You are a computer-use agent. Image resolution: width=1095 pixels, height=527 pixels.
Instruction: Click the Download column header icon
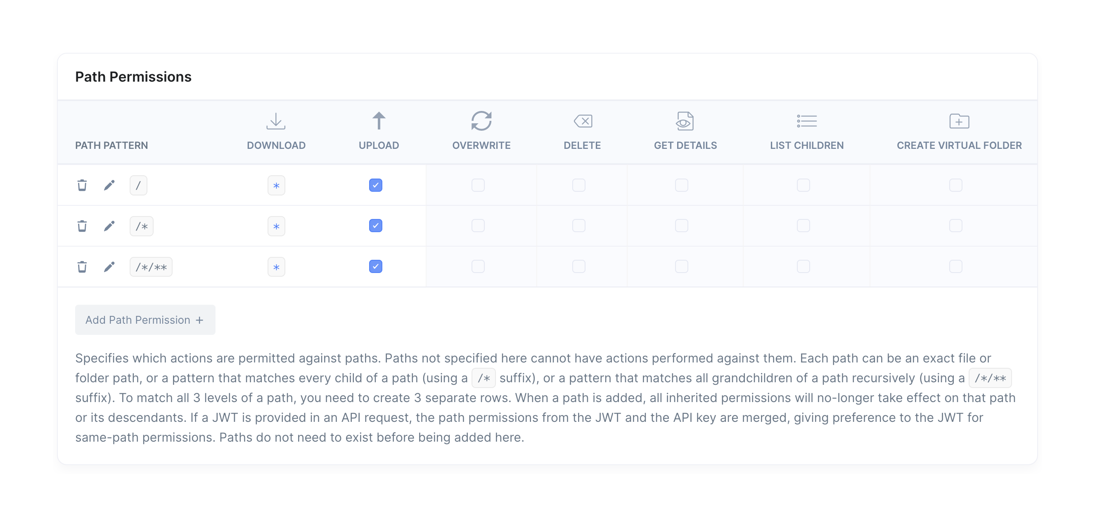pos(276,122)
